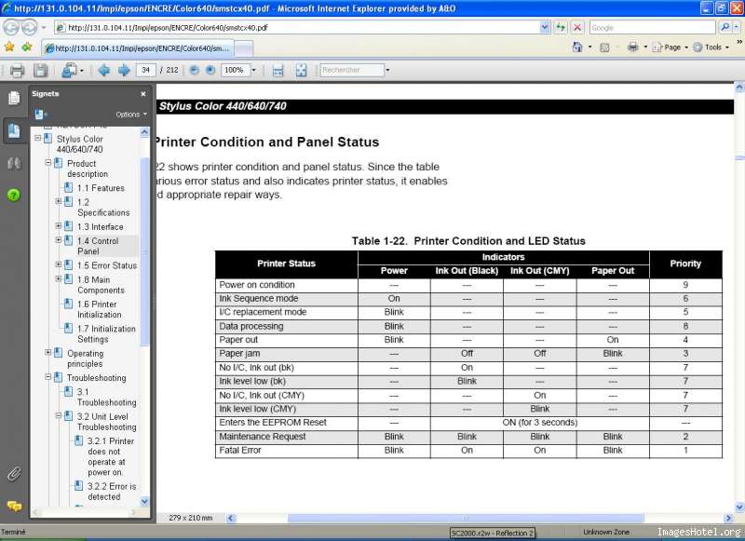This screenshot has height=541, width=745.
Task: Click the Print icon in PDF toolbar
Action: (x=17, y=70)
